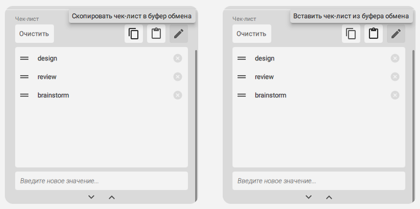Click 'Скопировать чек-лист в буфер обмена' tooltip
This screenshot has height=209, width=420.
pyautogui.click(x=132, y=16)
